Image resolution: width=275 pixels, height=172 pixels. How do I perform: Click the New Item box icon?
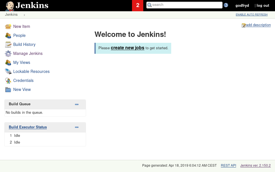click(x=8, y=26)
